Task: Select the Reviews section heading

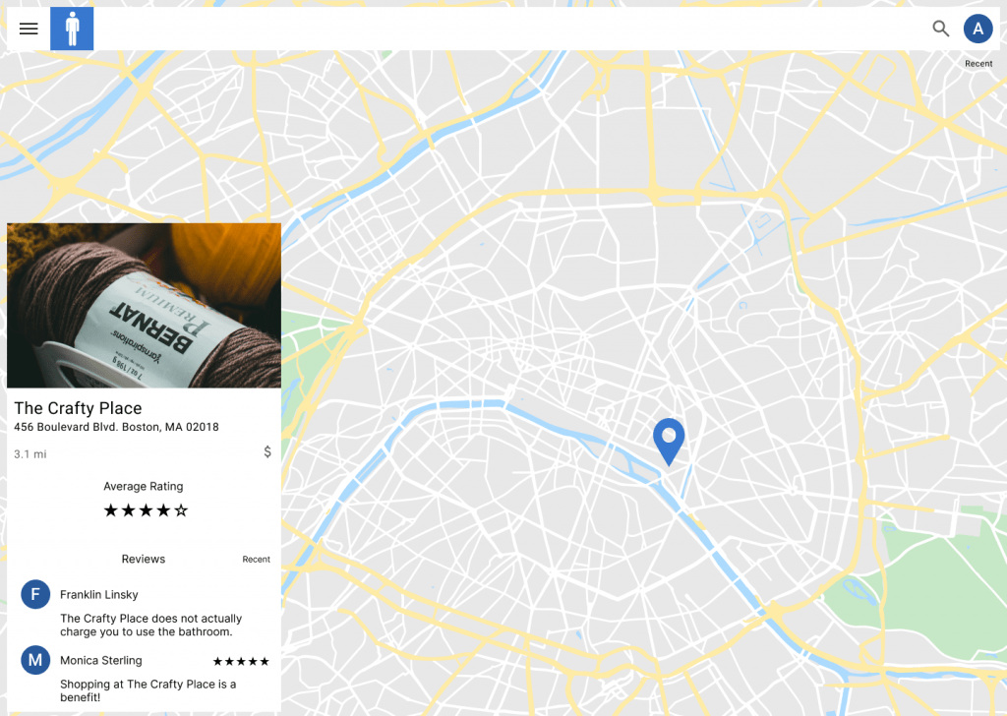Action: point(144,560)
